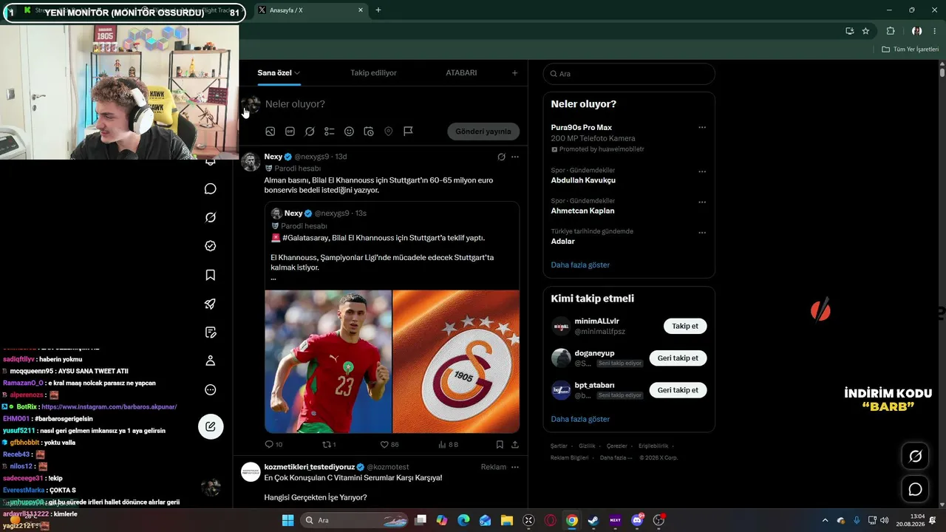946x532 pixels.
Task: Expand Daha fazla footer menu
Action: [x=616, y=457]
